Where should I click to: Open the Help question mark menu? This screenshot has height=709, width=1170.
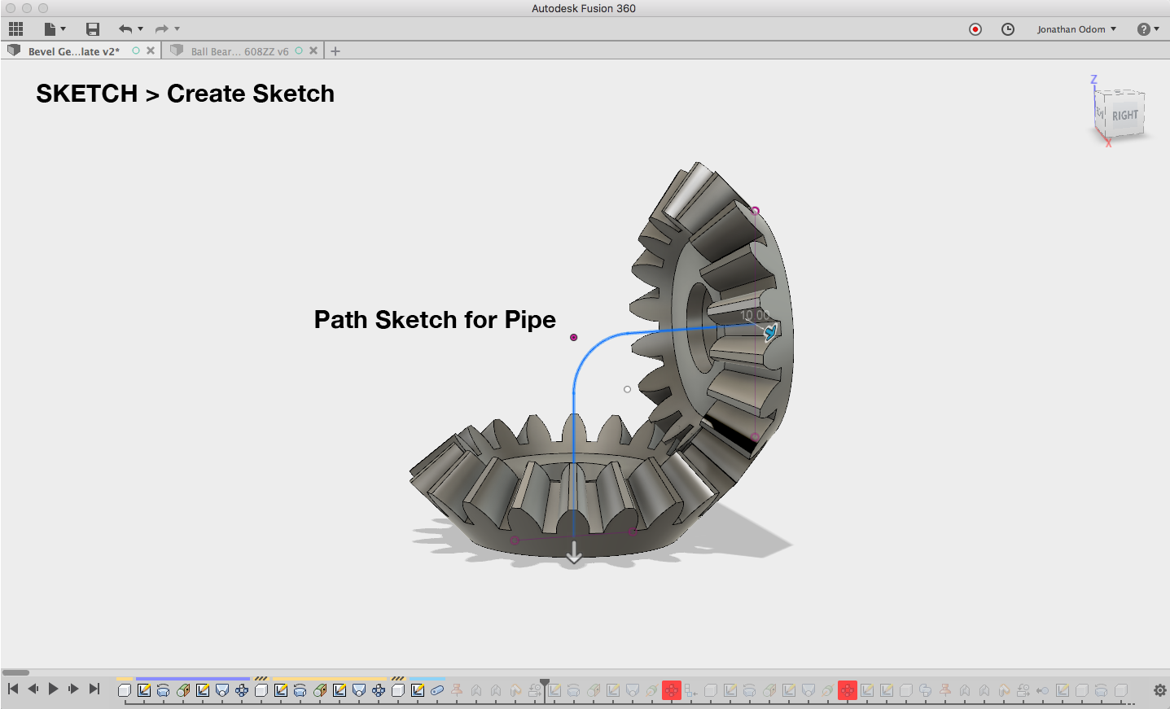click(x=1148, y=29)
